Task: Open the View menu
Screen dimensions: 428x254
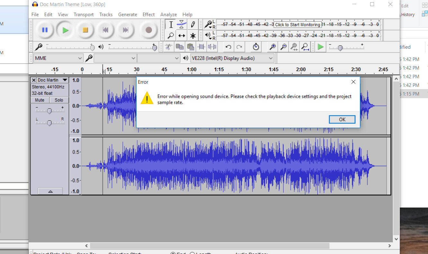Action: (63, 14)
